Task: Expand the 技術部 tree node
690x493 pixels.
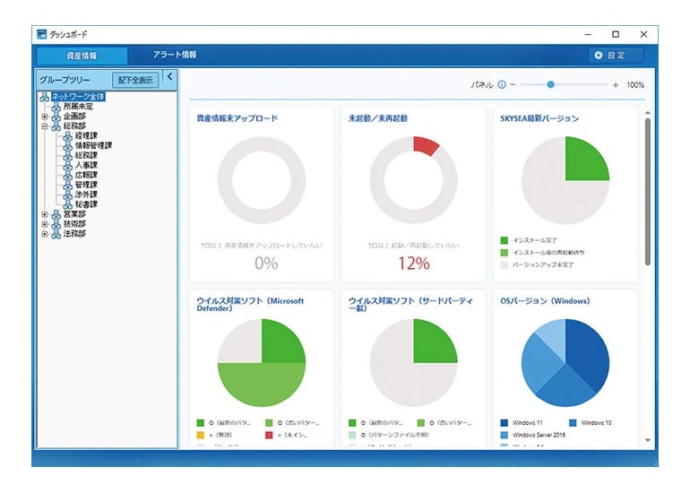Action: click(x=45, y=224)
